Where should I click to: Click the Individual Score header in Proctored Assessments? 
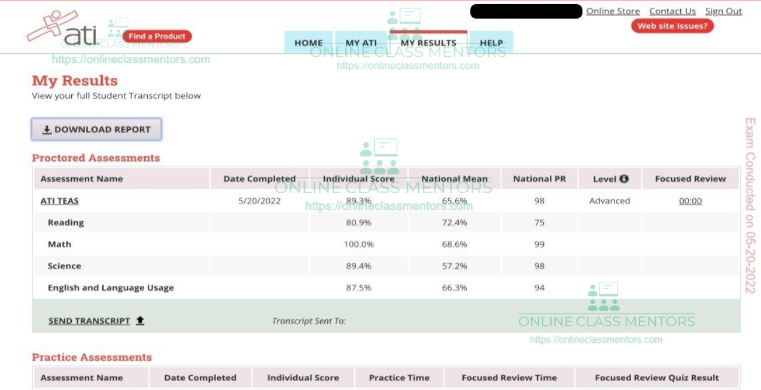click(358, 179)
